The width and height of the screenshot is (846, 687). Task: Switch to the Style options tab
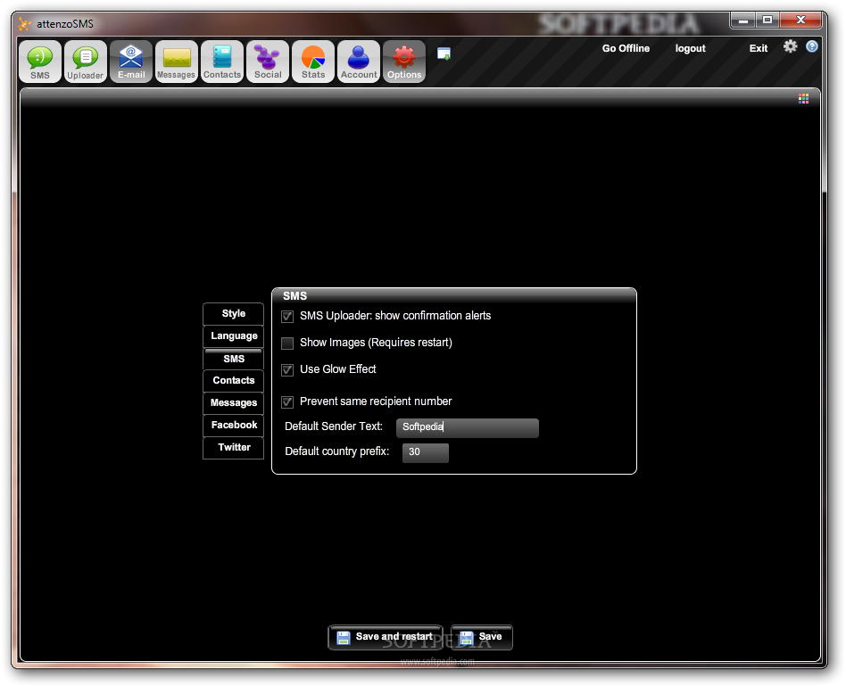[x=233, y=314]
